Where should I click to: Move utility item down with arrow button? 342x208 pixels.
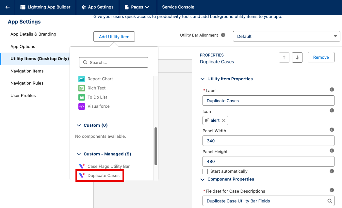point(297,57)
